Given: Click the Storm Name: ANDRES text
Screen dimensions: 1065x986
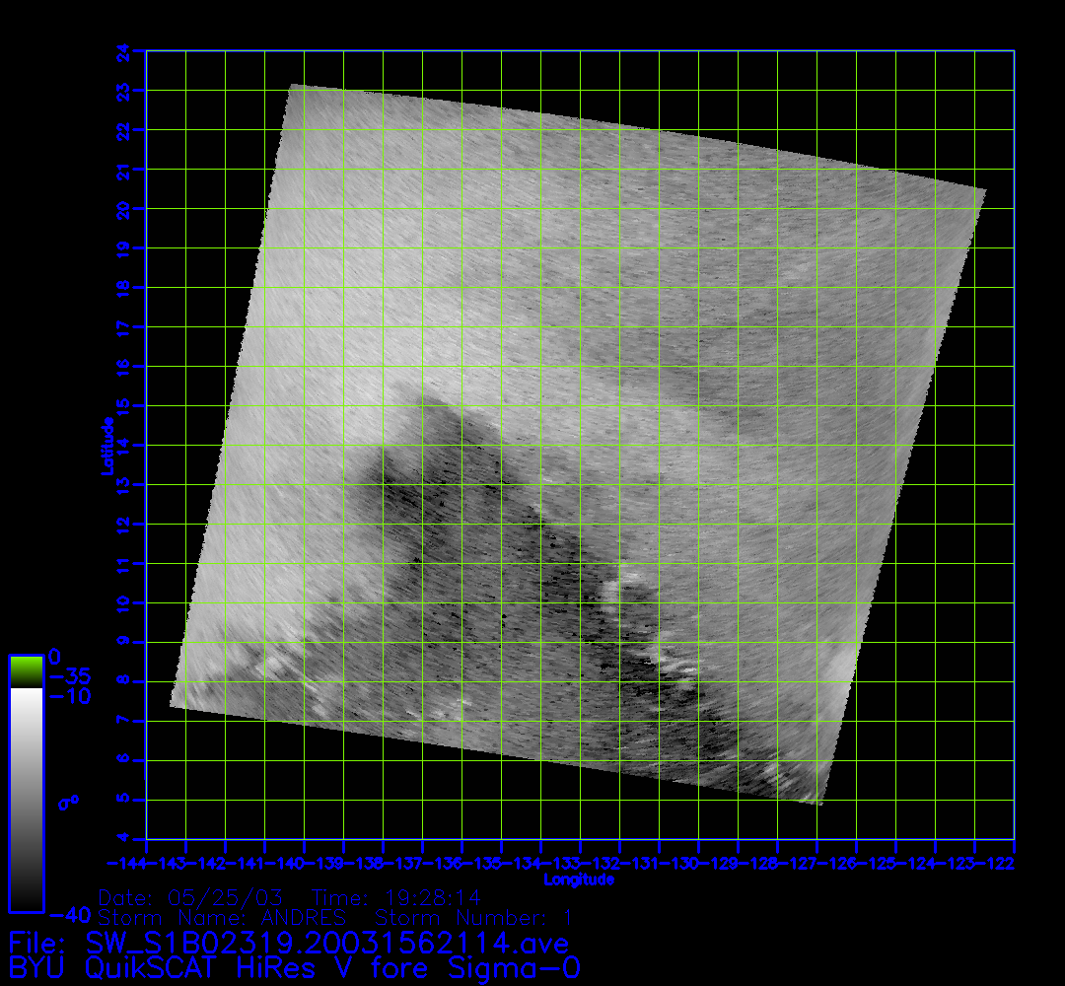Looking at the screenshot, I should [222, 917].
